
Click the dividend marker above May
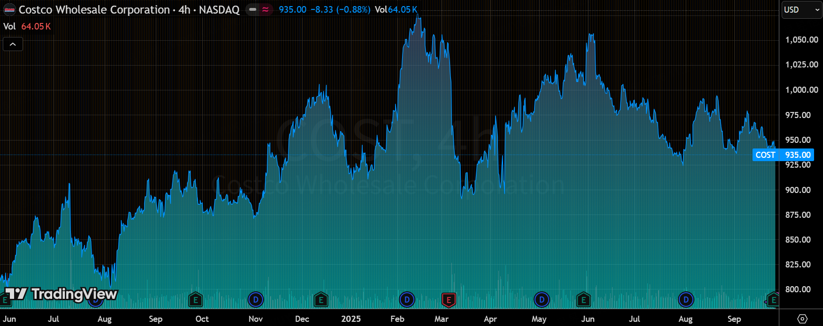[542, 299]
